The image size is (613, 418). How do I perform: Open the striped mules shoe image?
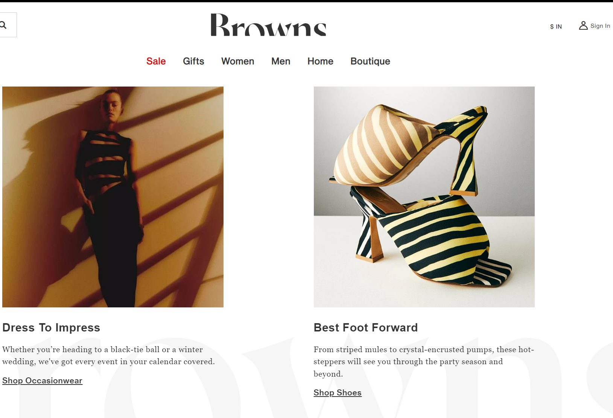coord(424,197)
